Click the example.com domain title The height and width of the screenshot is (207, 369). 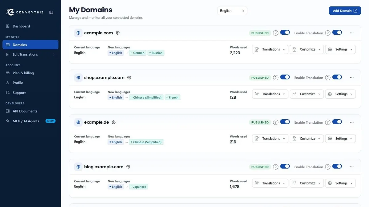[x=98, y=33]
